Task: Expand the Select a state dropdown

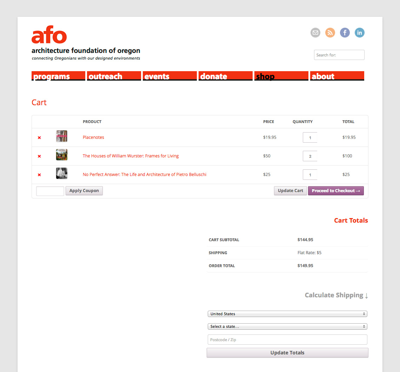Action: coord(287,326)
